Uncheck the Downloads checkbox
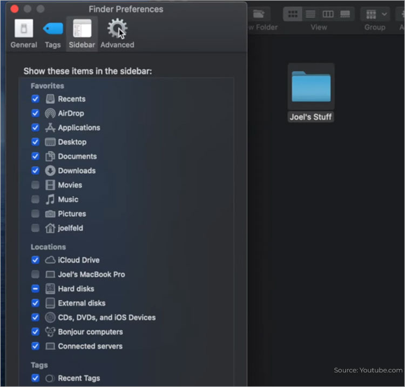 (36, 171)
